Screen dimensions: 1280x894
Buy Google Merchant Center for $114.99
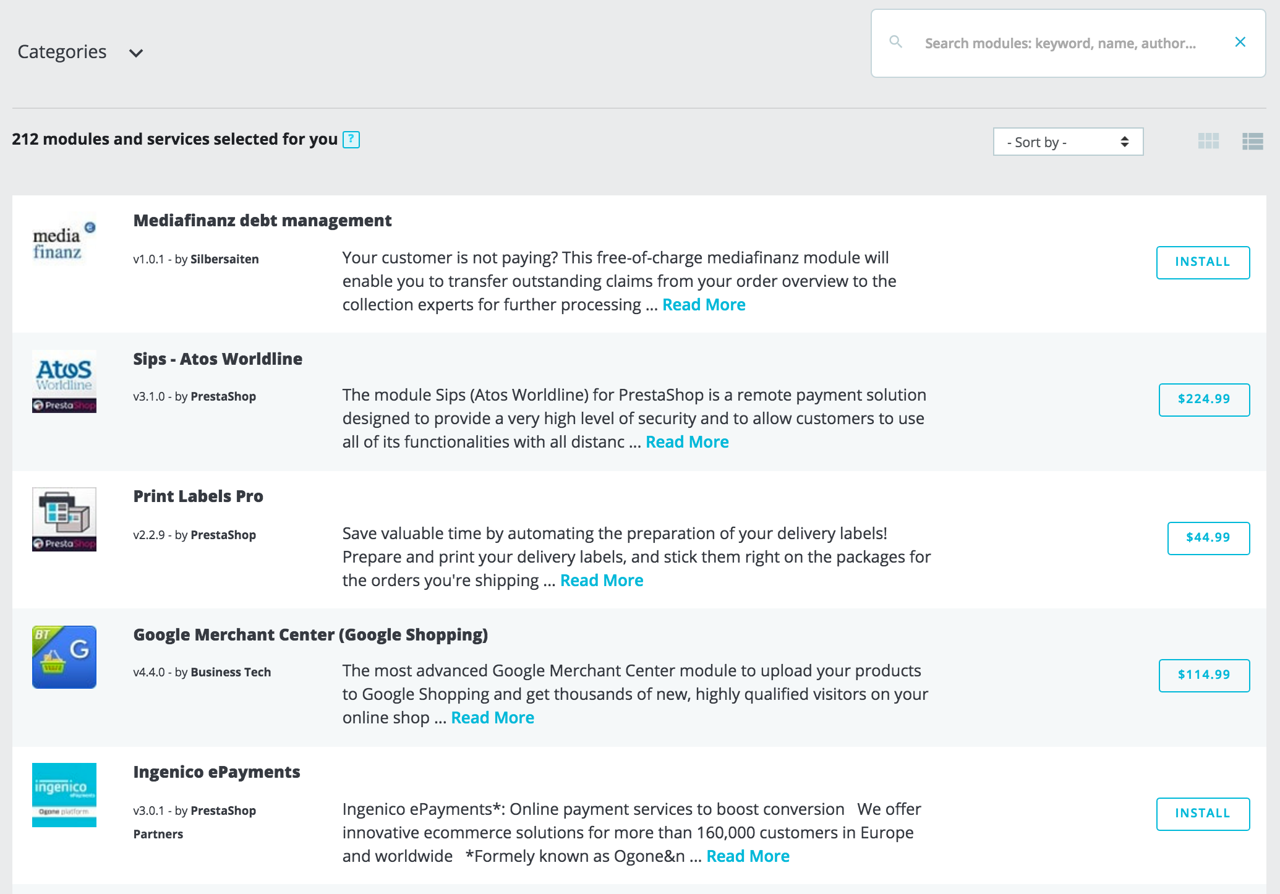tap(1204, 675)
